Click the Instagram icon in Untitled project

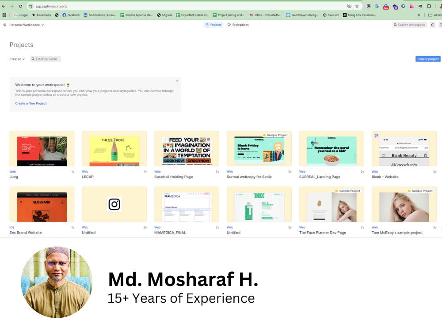pyautogui.click(x=114, y=204)
